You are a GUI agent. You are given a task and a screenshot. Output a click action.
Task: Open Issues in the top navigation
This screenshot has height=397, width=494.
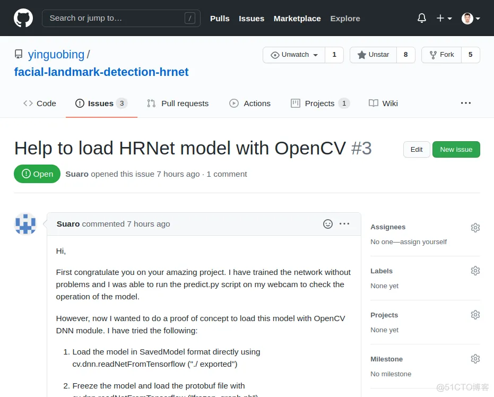252,19
